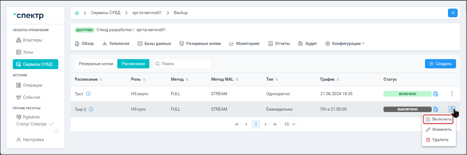Collapse the left sidebar arrow
467x155 pixels.
click(56, 131)
